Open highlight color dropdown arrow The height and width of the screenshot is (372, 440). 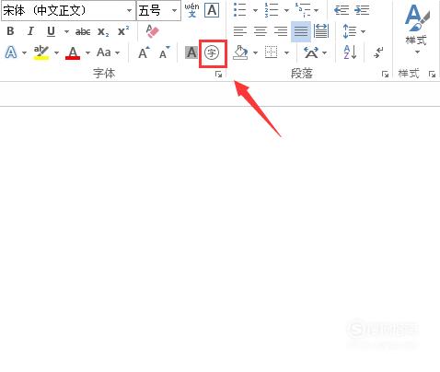[56, 52]
